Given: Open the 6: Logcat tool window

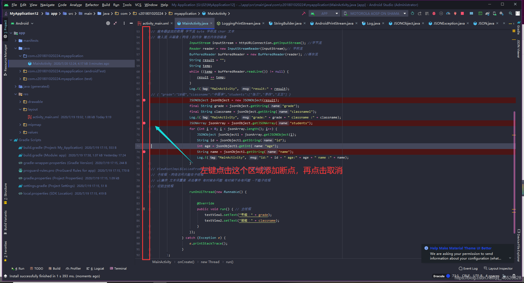Looking at the screenshot, I should pyautogui.click(x=95, y=269).
